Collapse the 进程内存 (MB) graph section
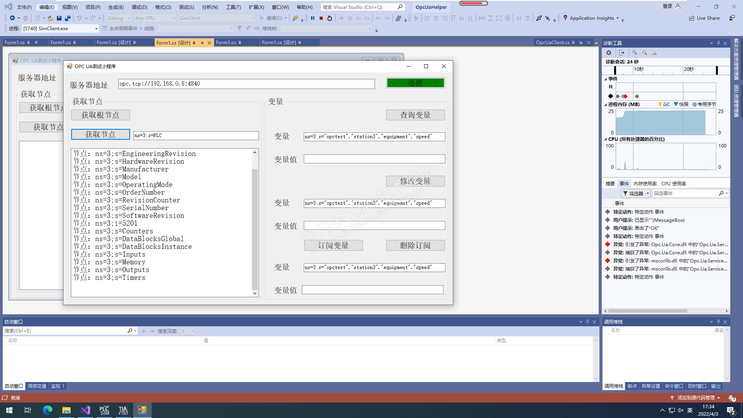The height and width of the screenshot is (418, 743). point(606,104)
